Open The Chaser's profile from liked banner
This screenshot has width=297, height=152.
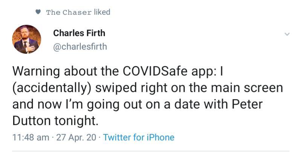69,12
